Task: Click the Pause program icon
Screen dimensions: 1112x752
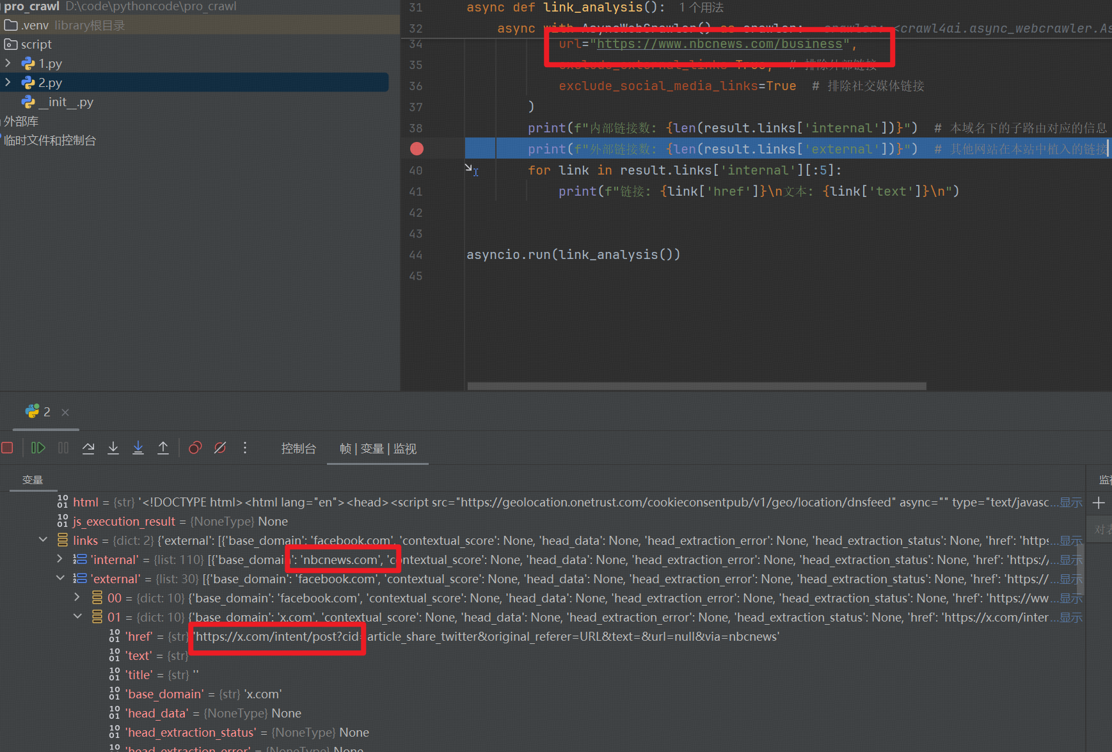Action: [63, 448]
